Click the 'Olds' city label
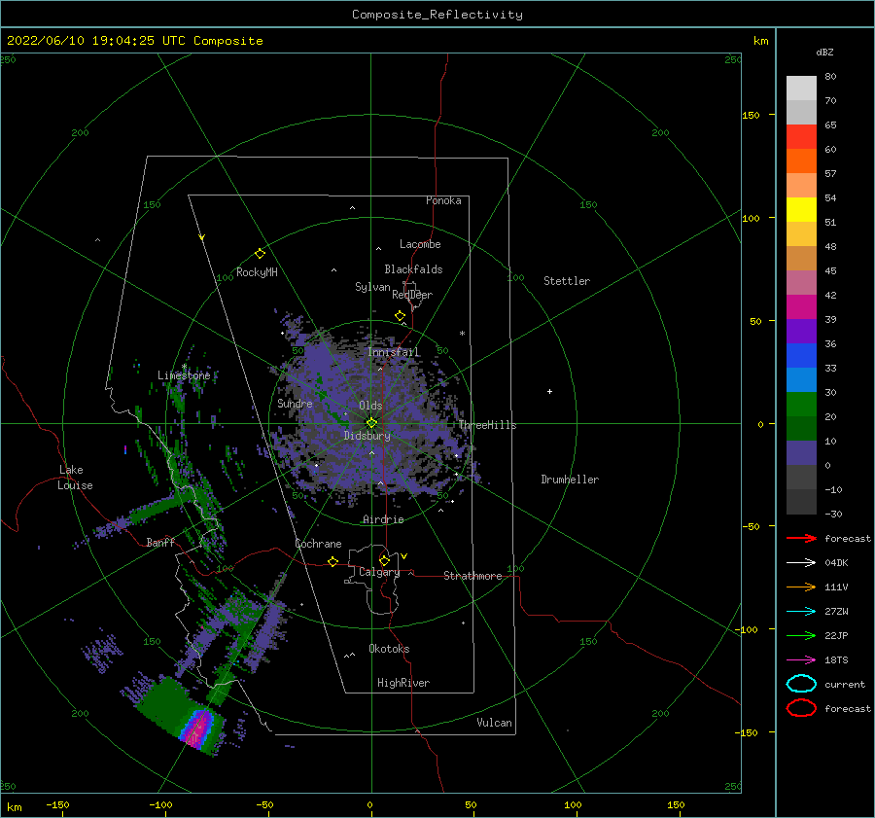 (370, 406)
